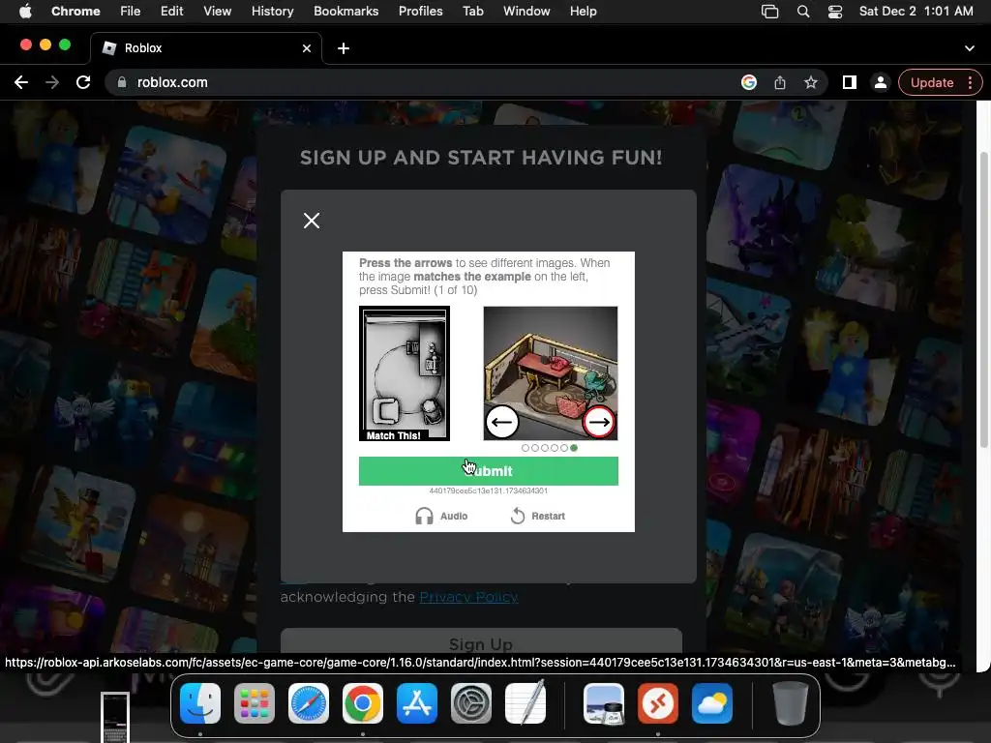Open the View menu
The height and width of the screenshot is (743, 991).
pos(218,12)
